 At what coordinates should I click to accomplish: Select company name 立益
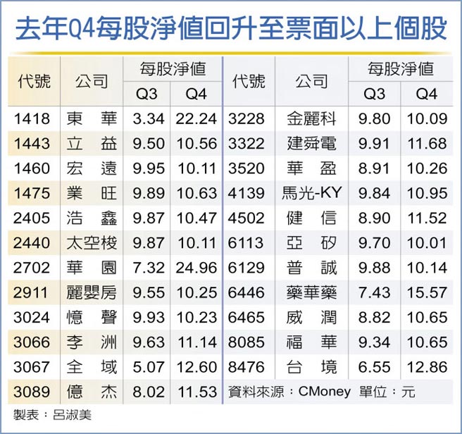click(x=92, y=144)
